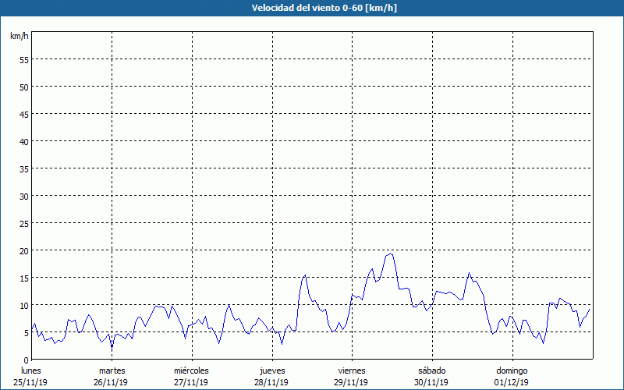Click the '20' y-axis label
The height and width of the screenshot is (390, 624).
click(24, 251)
